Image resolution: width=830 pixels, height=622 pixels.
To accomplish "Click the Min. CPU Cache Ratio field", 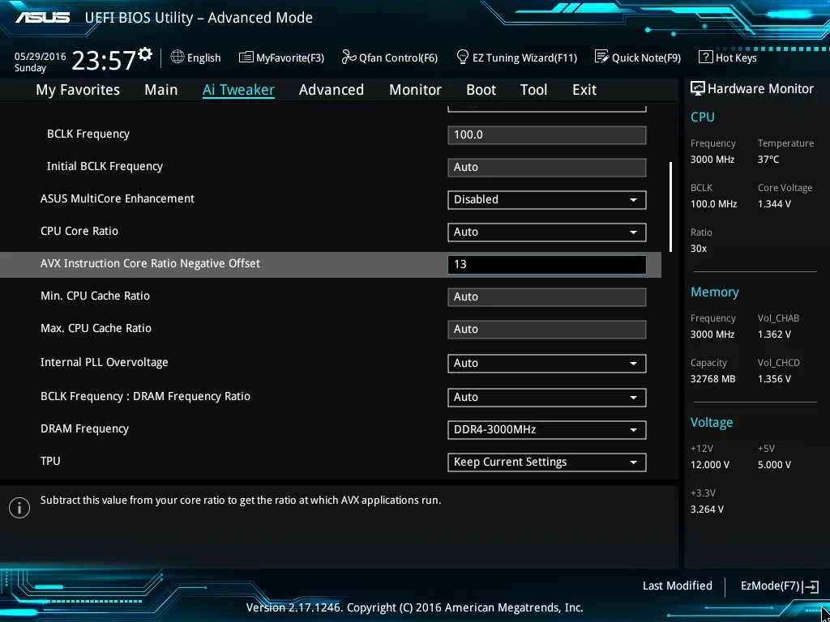I will (x=546, y=296).
